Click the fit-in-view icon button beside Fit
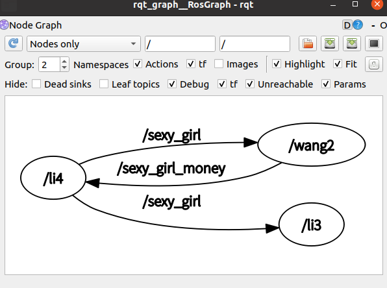Screen dimensions: 387x288 (x=374, y=64)
